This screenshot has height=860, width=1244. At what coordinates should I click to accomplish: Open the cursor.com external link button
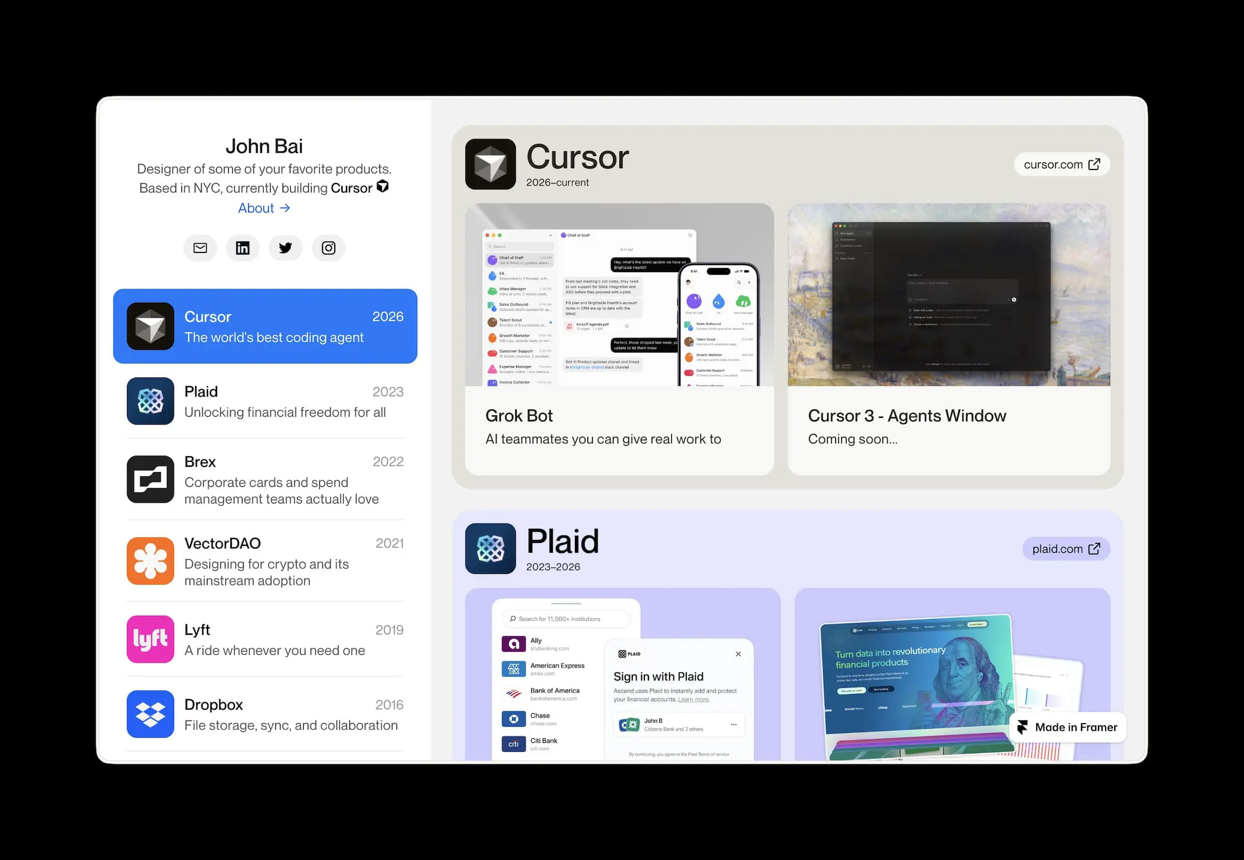pyautogui.click(x=1062, y=164)
